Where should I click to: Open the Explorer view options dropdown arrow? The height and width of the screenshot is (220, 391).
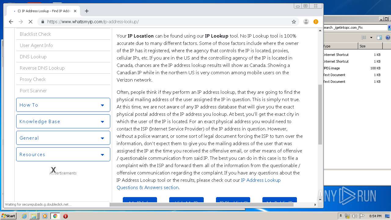click(371, 38)
